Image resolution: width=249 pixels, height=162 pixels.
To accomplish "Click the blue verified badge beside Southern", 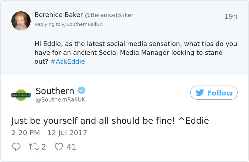I will [81, 91].
